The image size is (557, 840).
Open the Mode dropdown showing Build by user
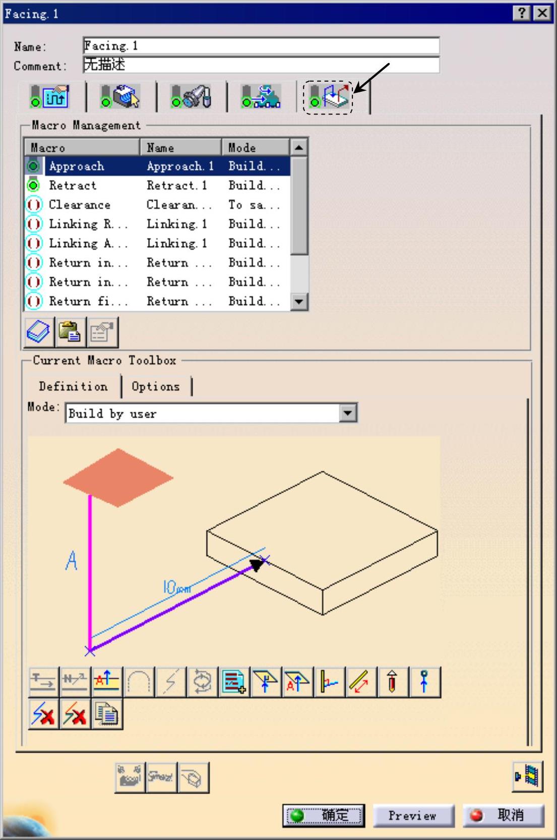347,413
